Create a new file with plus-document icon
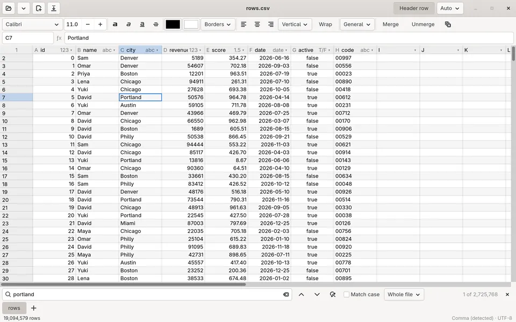 click(39, 8)
